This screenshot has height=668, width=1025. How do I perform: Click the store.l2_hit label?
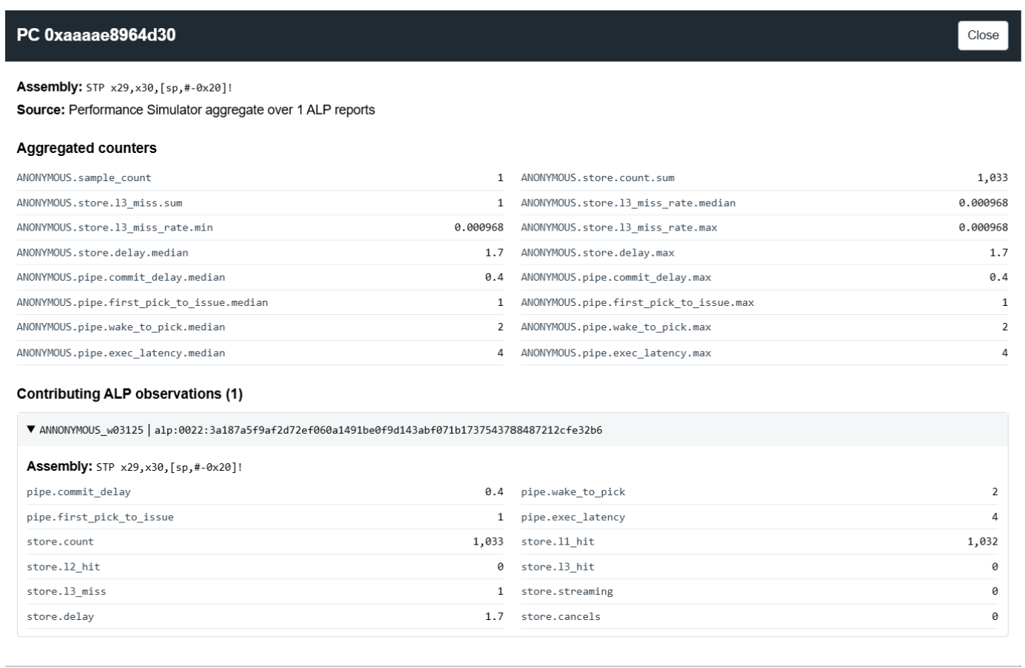click(63, 567)
